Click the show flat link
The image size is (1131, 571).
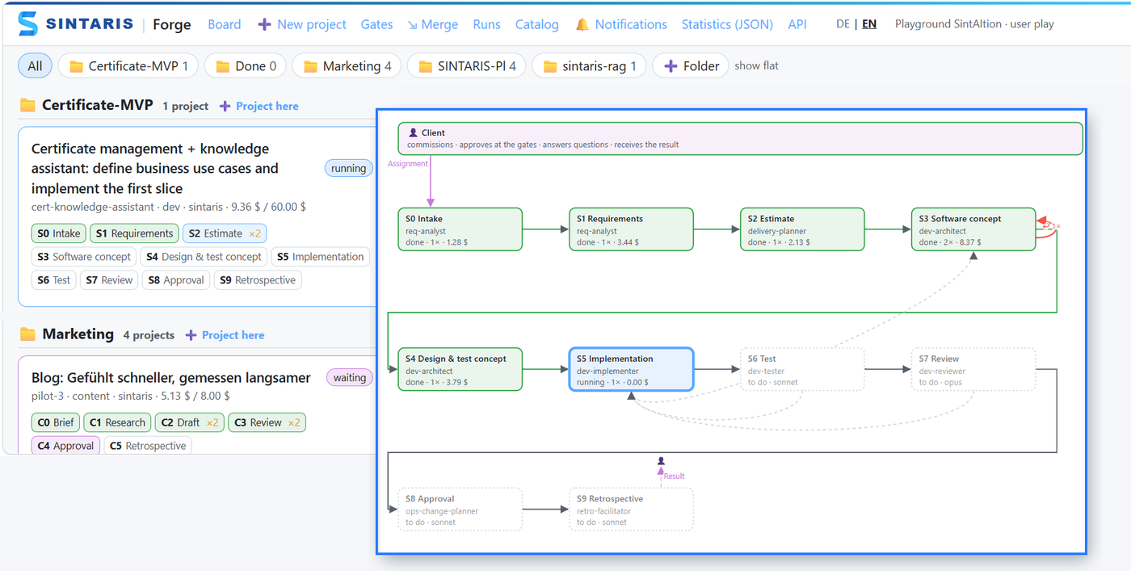coord(756,66)
